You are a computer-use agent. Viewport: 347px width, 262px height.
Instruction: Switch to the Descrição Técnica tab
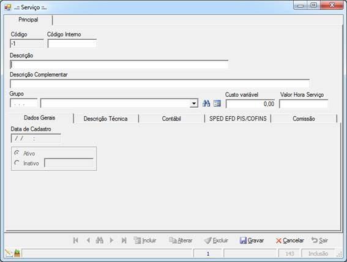click(x=105, y=119)
